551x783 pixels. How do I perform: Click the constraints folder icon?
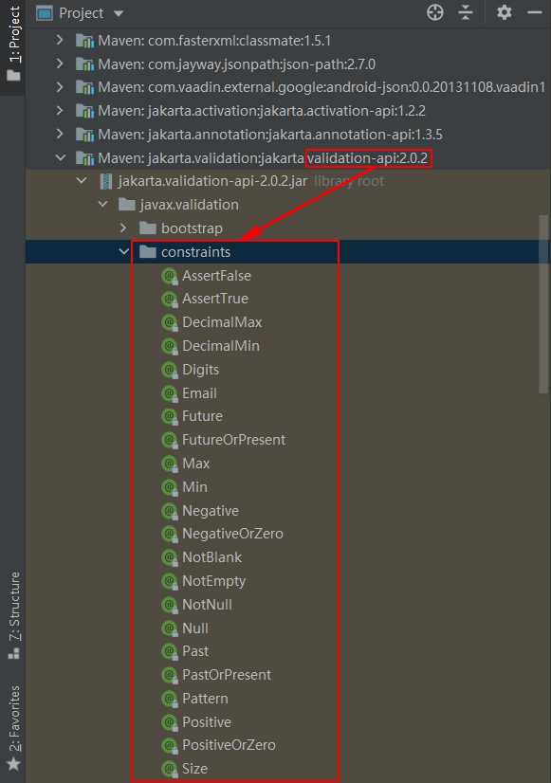[x=148, y=252]
